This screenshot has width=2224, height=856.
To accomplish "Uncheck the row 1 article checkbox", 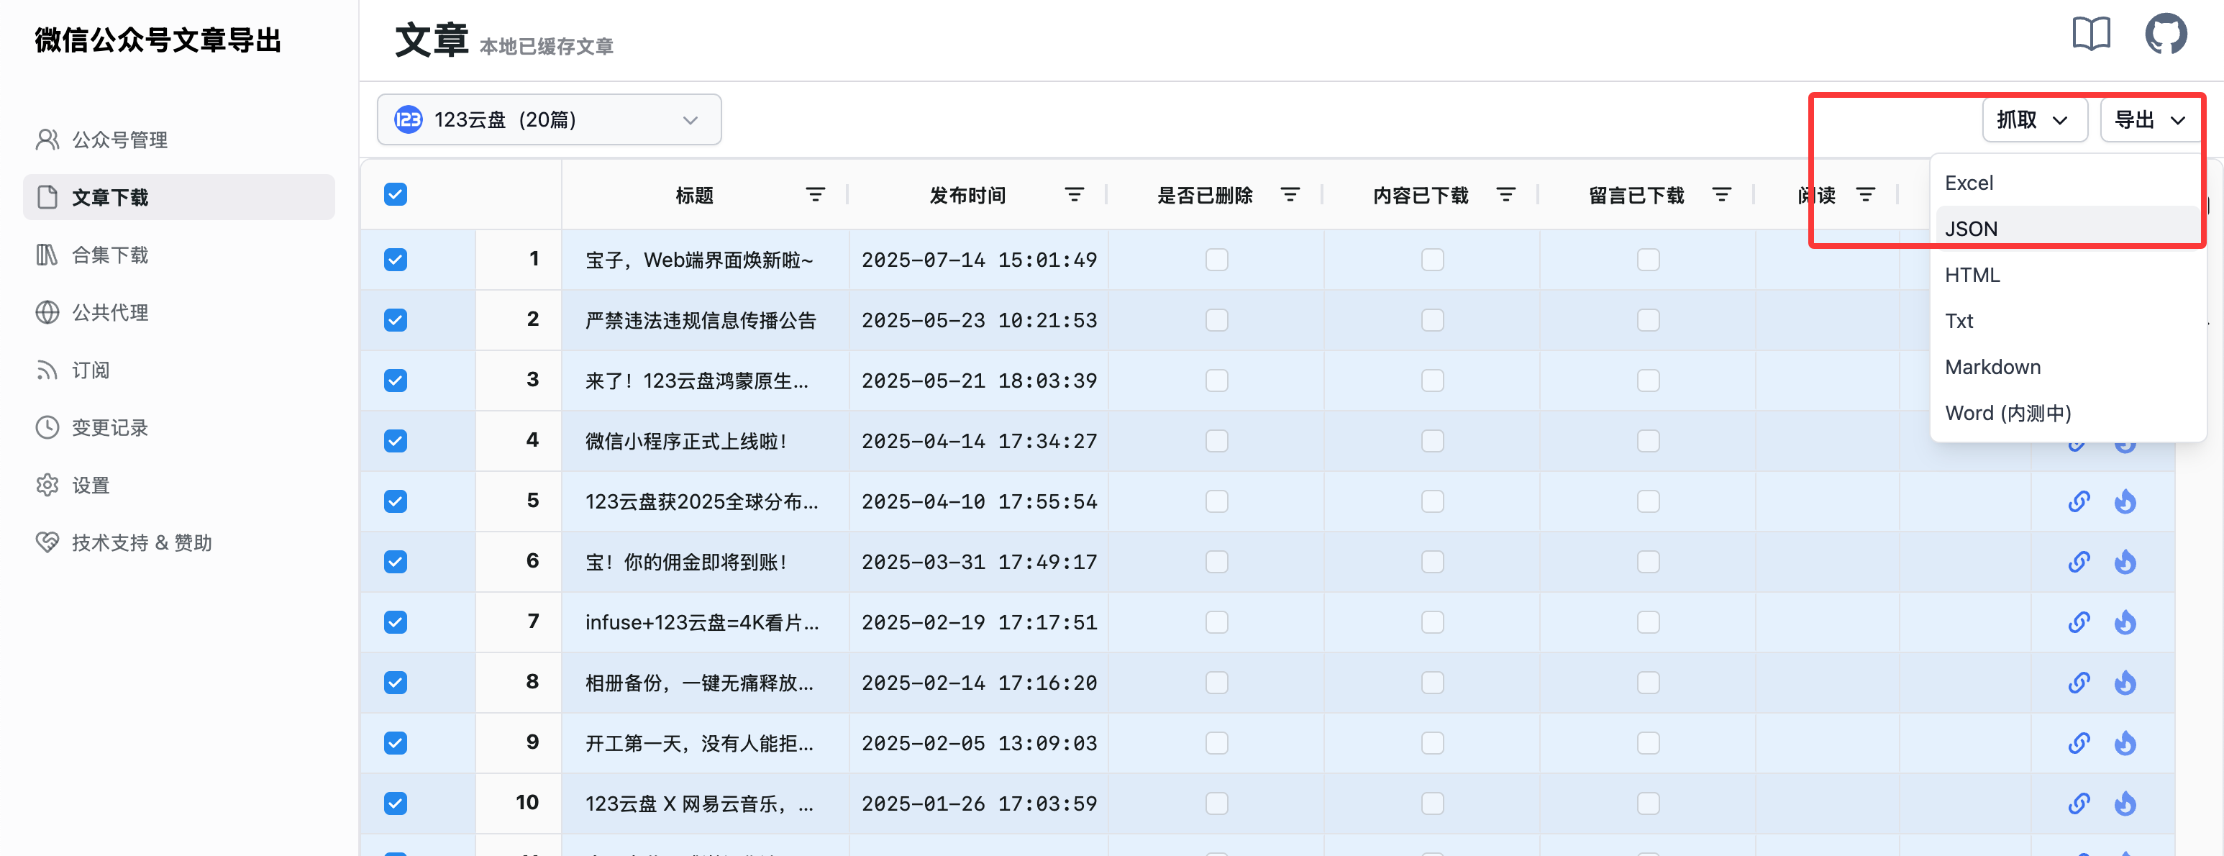I will tap(396, 259).
